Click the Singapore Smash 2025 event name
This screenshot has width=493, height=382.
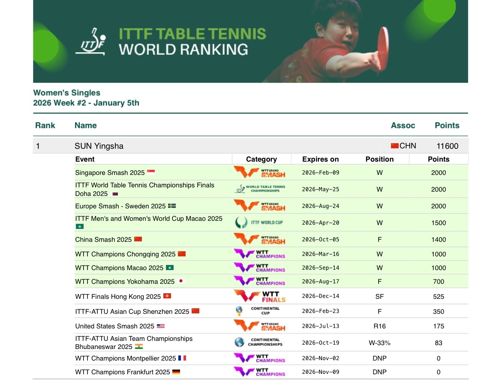point(110,173)
